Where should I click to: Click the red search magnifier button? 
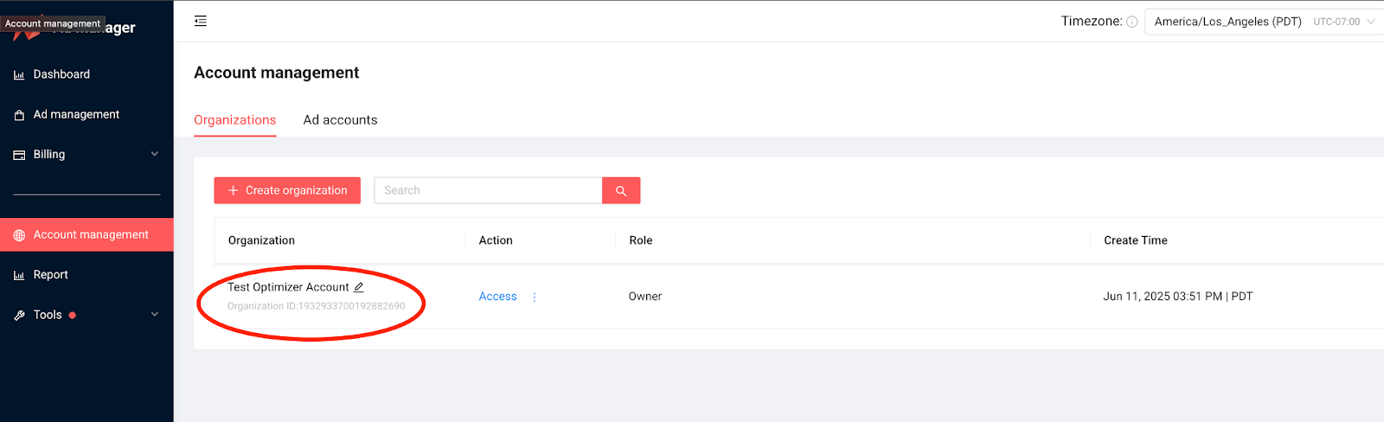(621, 190)
